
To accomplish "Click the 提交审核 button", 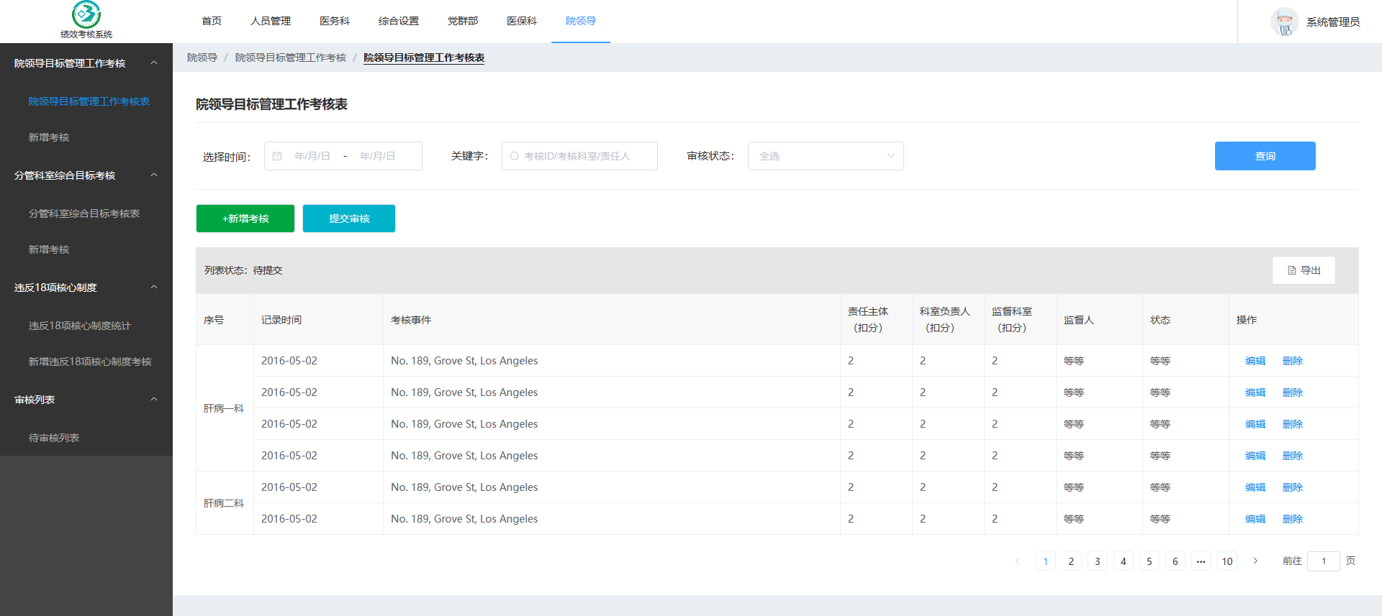I will pyautogui.click(x=349, y=219).
